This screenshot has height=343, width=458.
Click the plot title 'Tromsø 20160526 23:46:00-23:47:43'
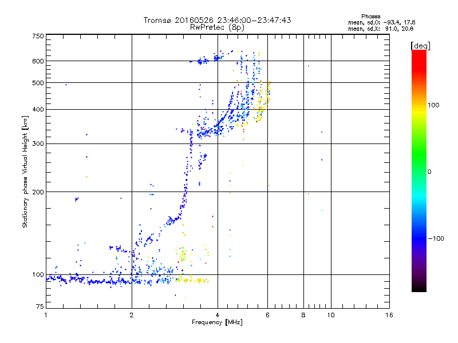click(218, 20)
